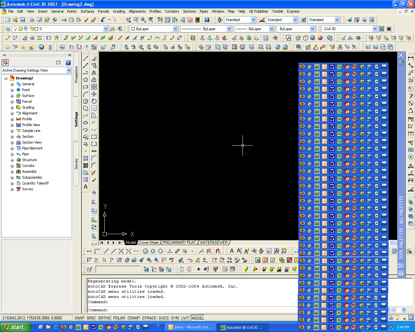Click the Zoom Realtime magnifier icon
Image resolution: width=415 pixels, height=332 pixels.
click(x=136, y=20)
